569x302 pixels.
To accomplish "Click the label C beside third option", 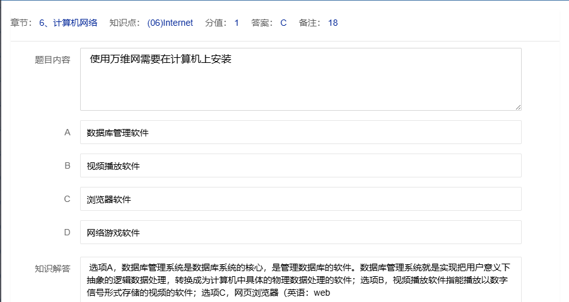I will [67, 199].
